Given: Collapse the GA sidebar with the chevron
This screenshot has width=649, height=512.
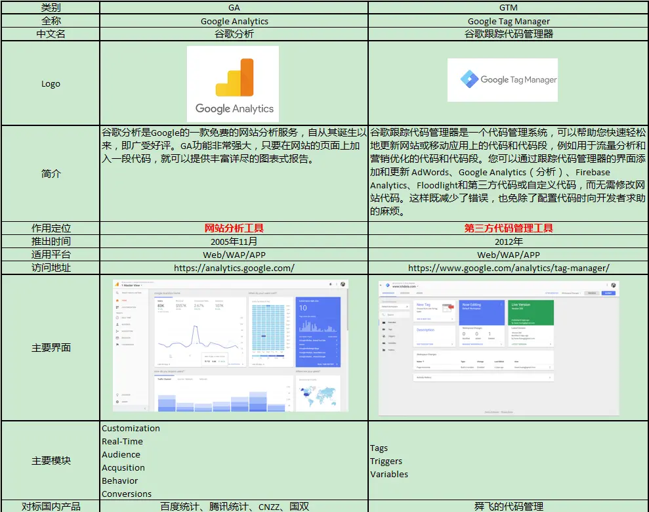Looking at the screenshot, I should click(145, 408).
